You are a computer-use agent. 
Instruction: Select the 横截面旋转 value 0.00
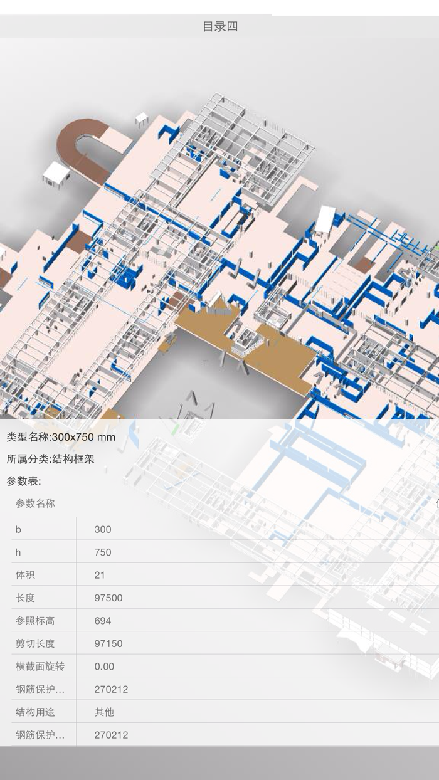tap(104, 666)
